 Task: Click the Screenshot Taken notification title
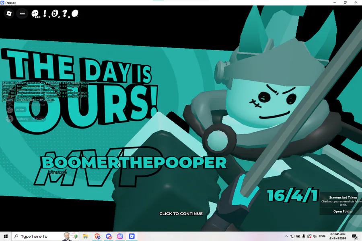(x=343, y=197)
